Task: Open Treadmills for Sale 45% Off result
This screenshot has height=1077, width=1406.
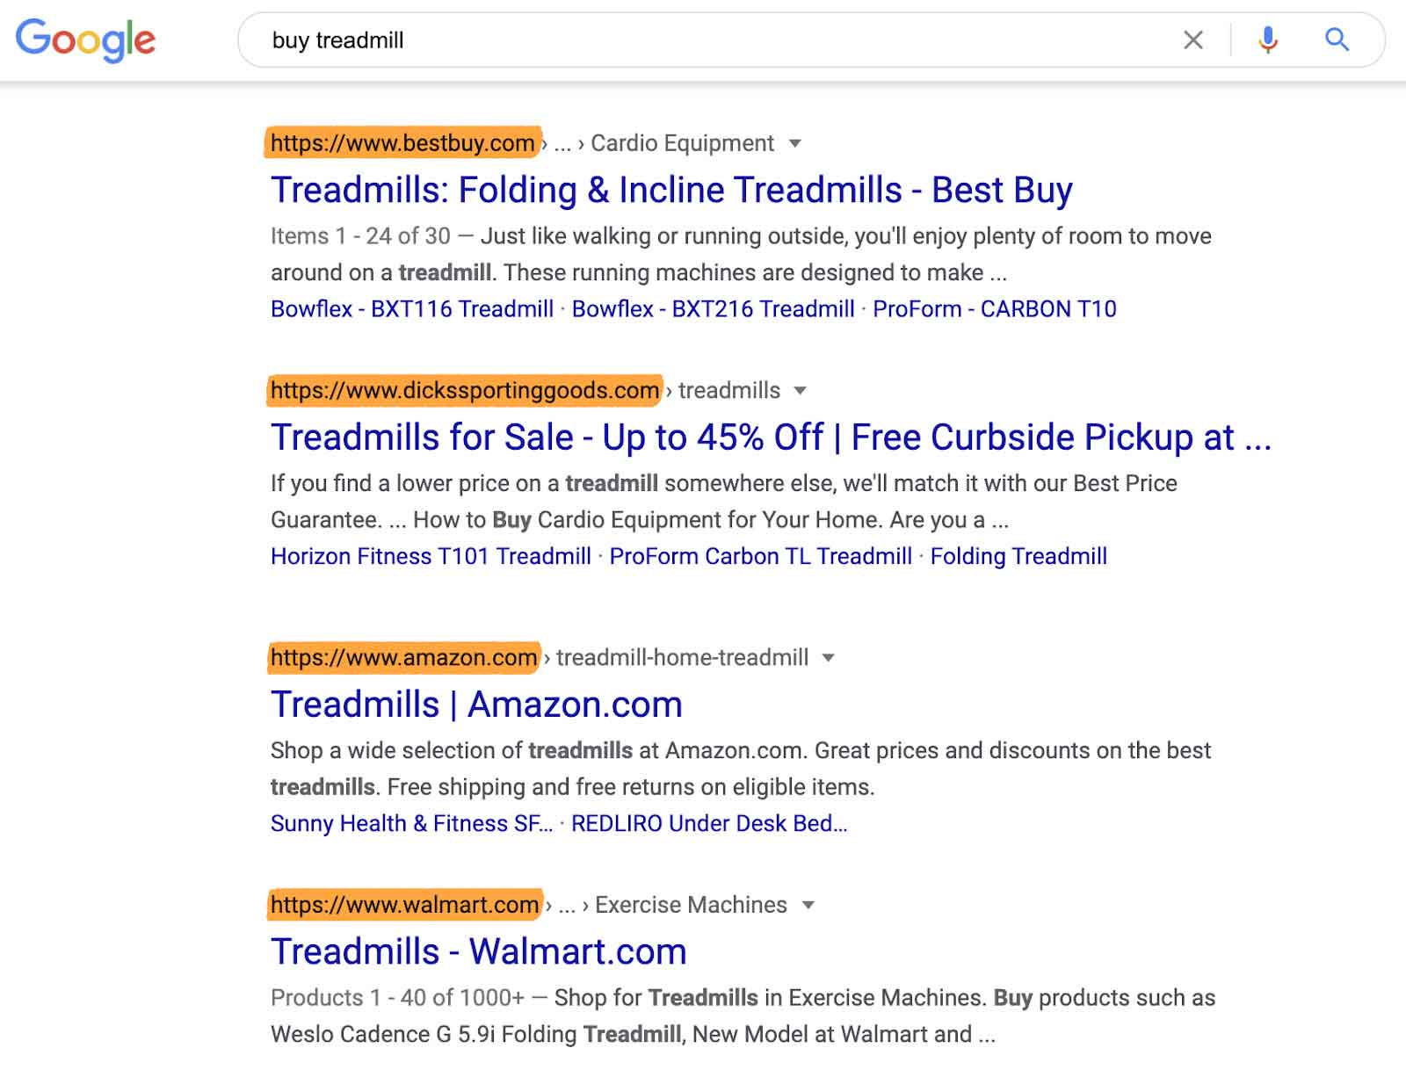Action: [x=770, y=437]
